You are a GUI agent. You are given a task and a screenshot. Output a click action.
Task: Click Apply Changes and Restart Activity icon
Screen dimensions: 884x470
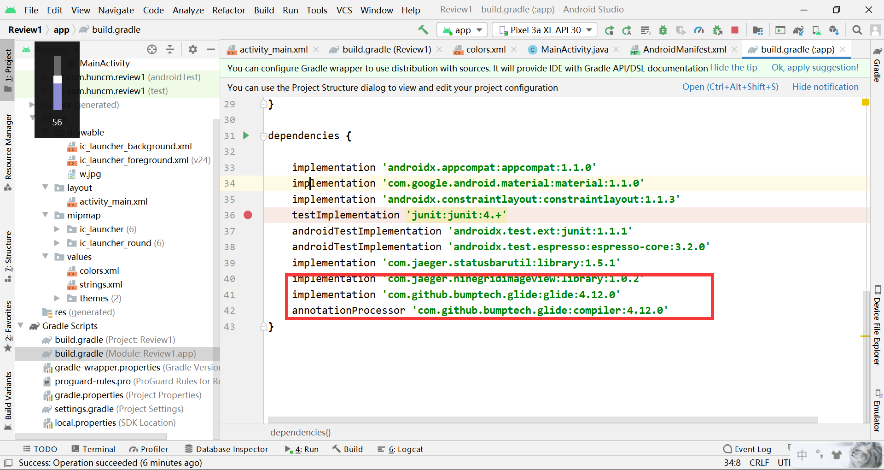(627, 30)
